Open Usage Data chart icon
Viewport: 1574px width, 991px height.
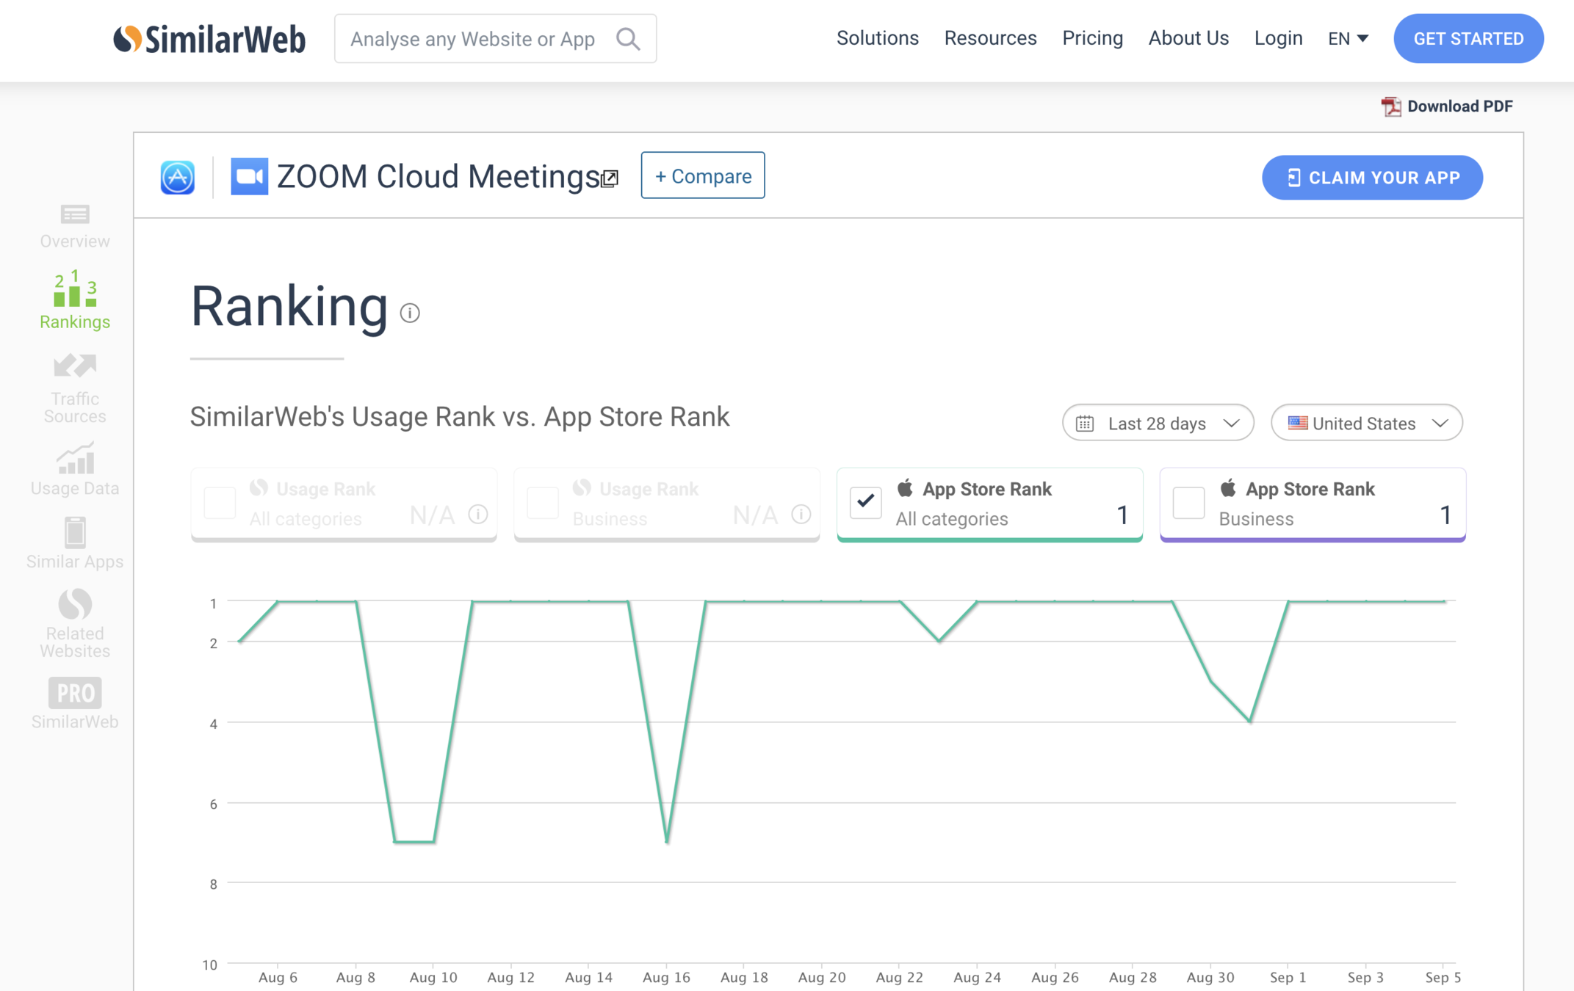point(74,459)
